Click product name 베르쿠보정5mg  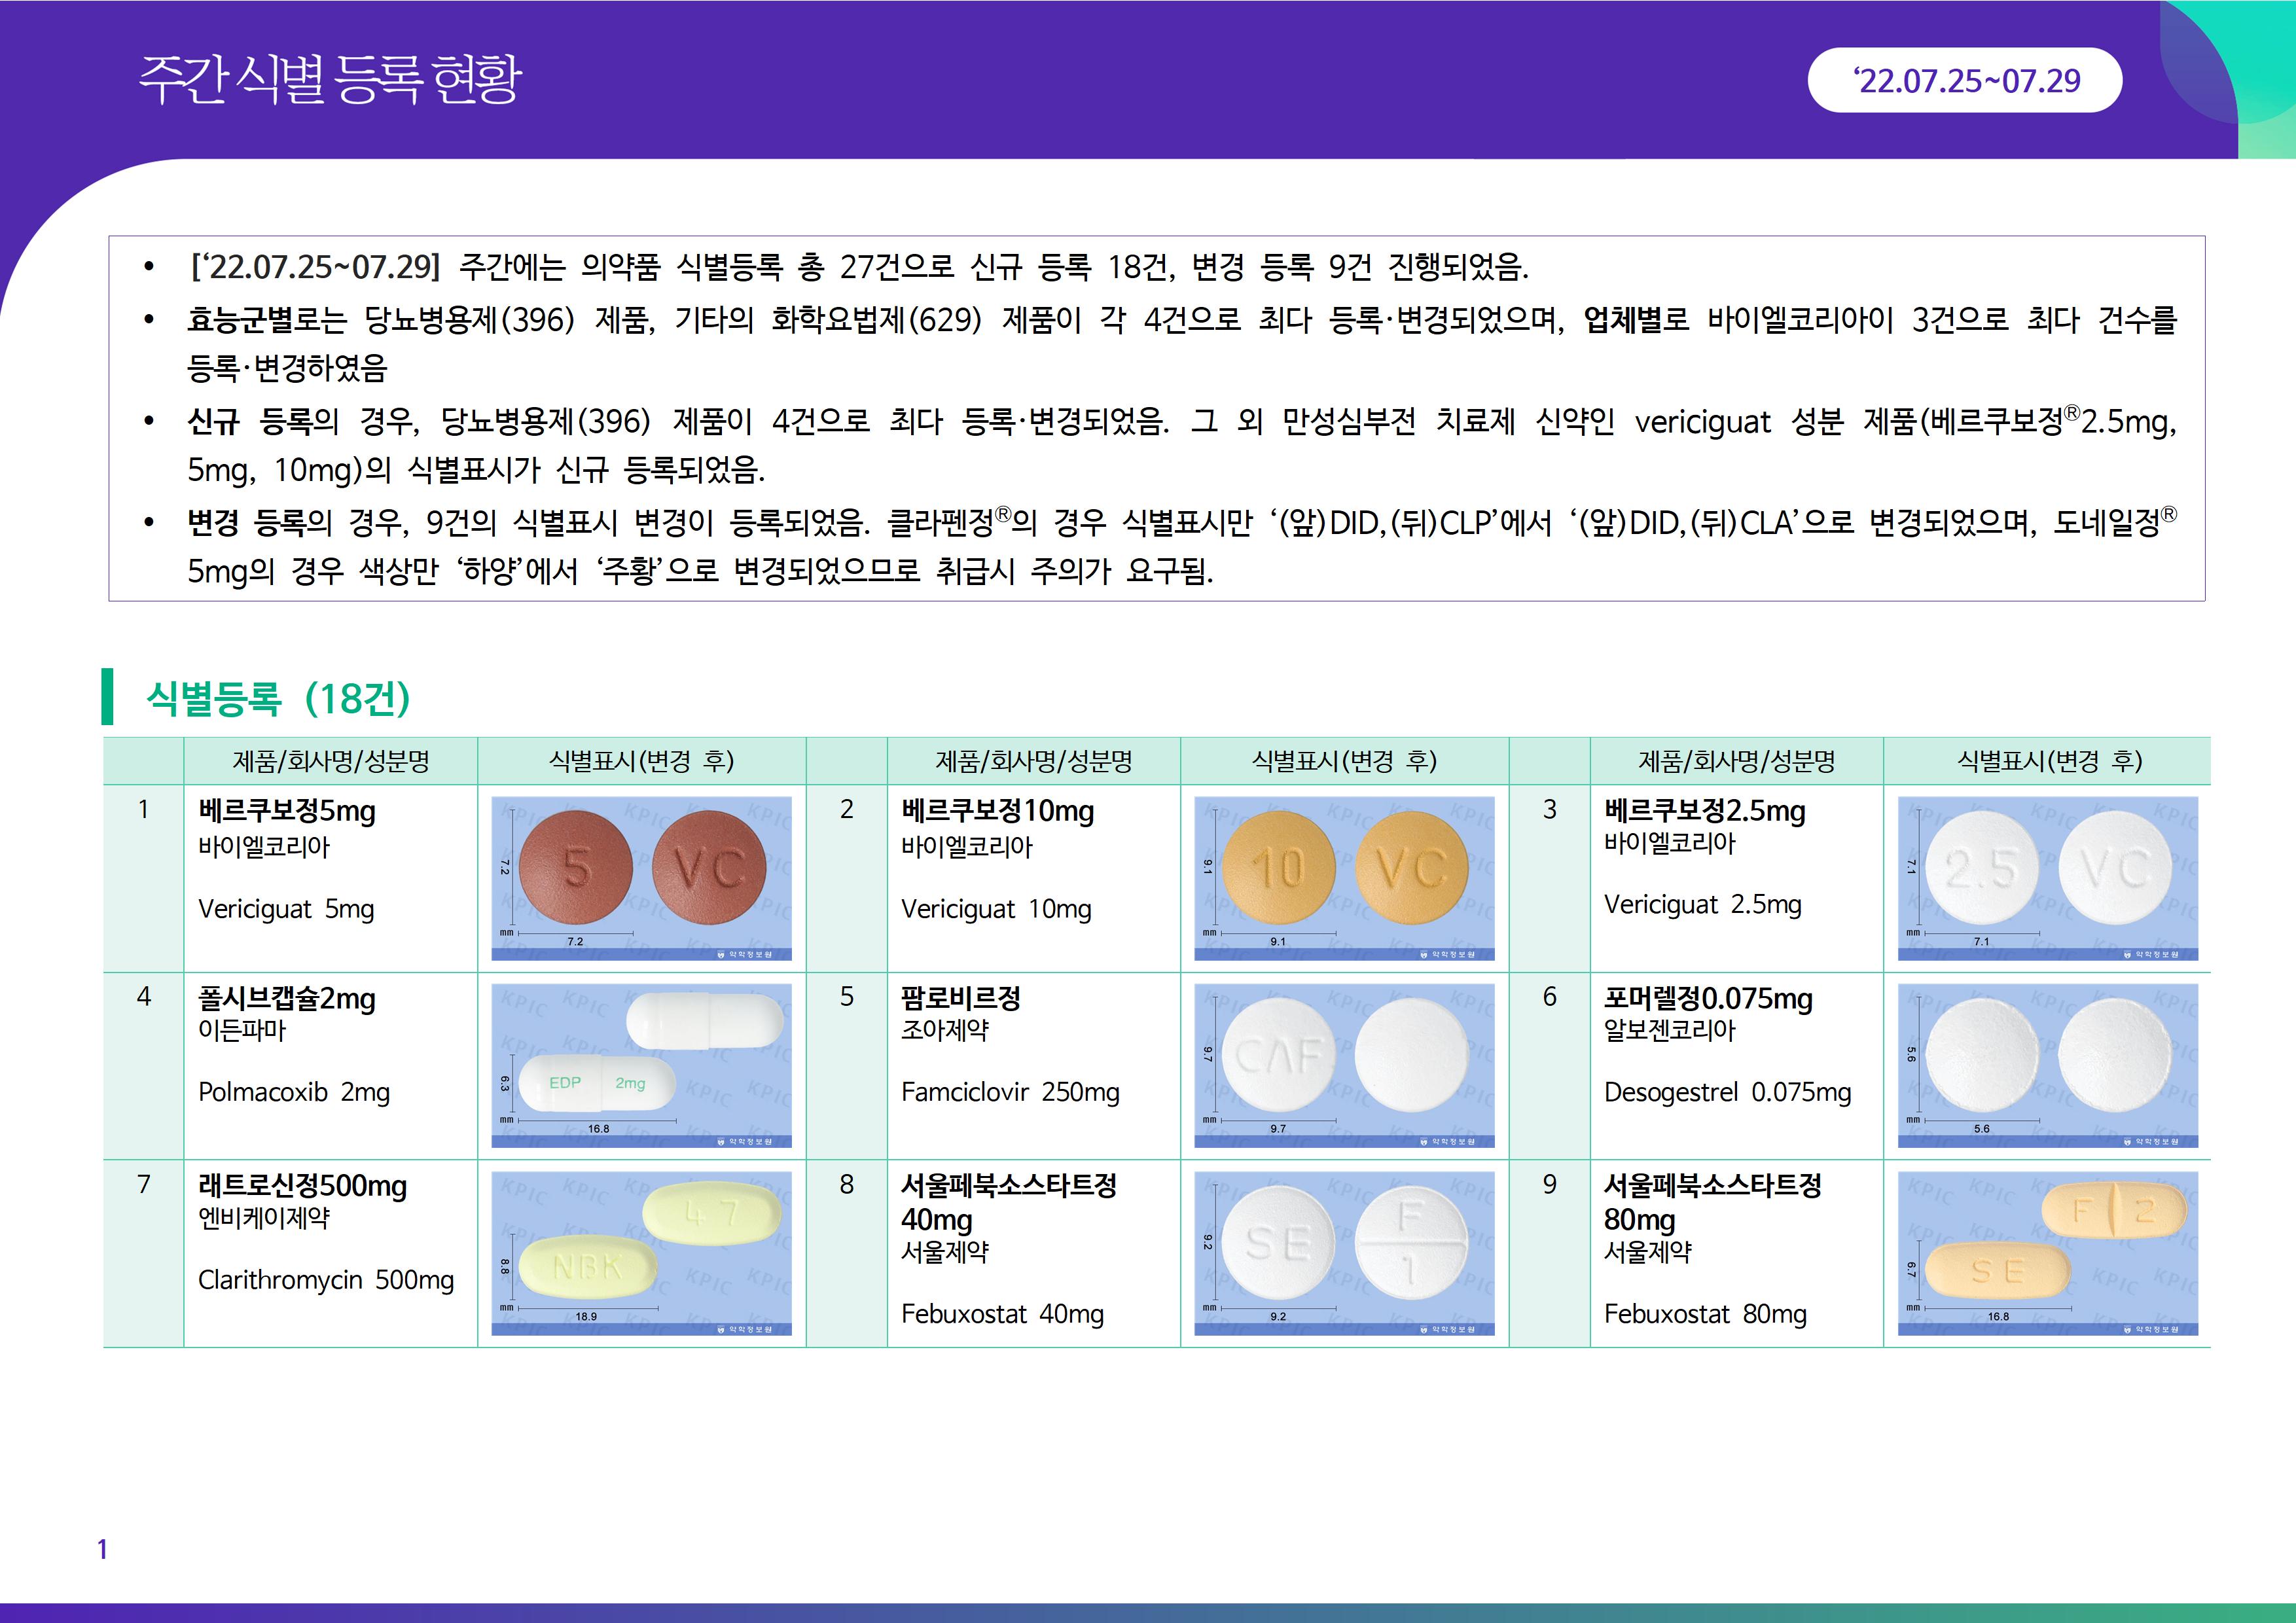287,811
